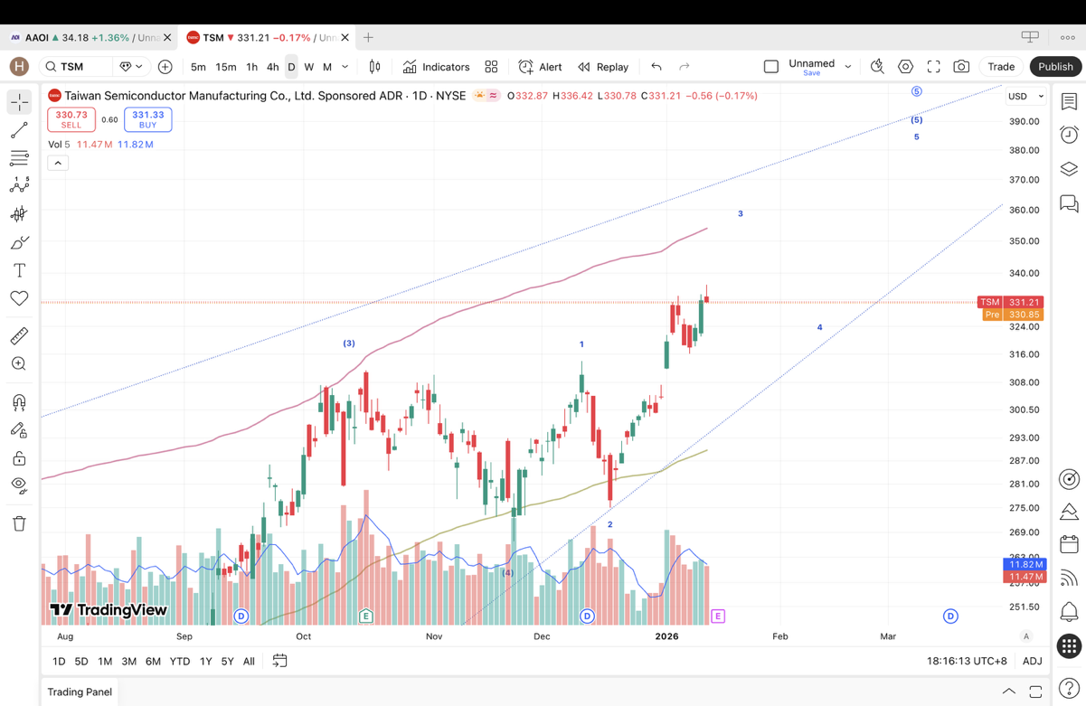Collapse the indicator legend chevron
This screenshot has height=706, width=1086.
click(x=58, y=163)
